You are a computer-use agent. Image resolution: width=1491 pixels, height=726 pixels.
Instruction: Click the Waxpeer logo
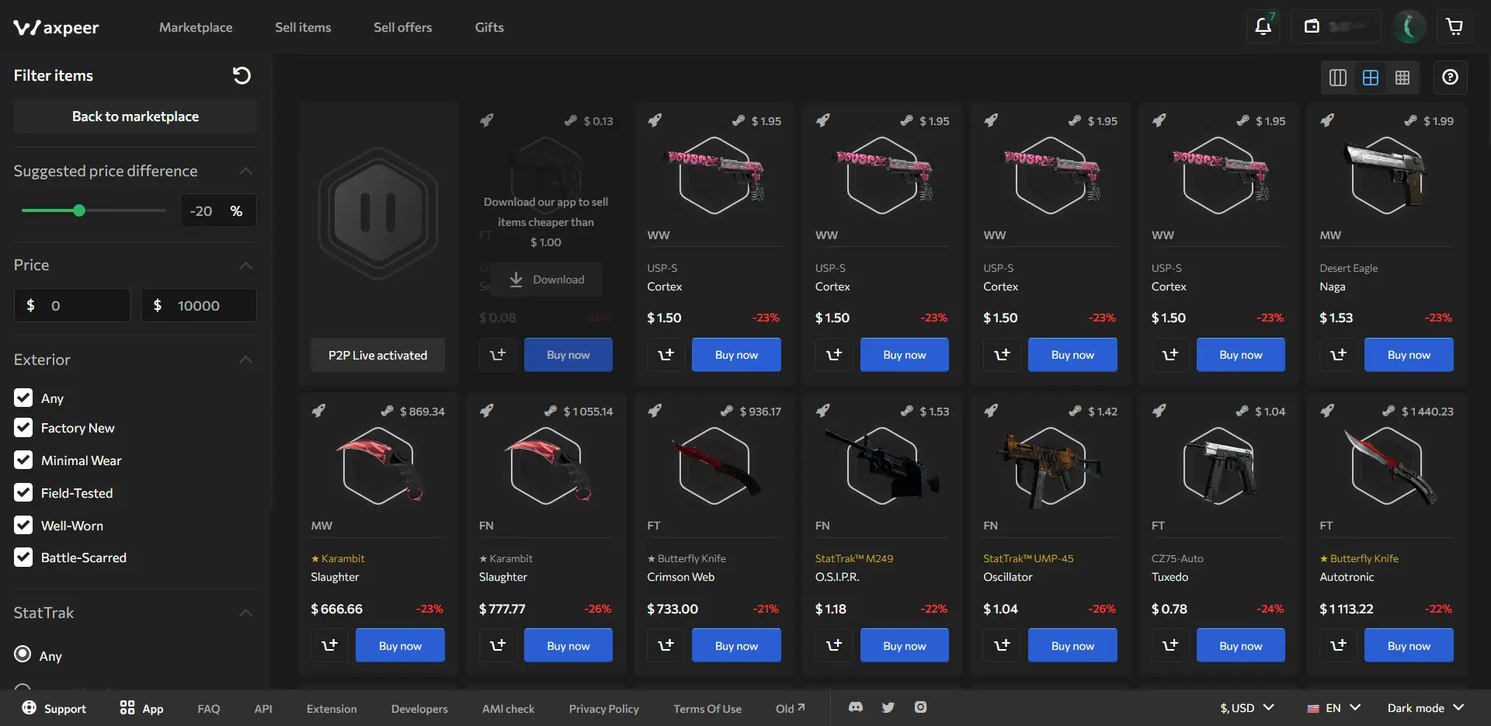(56, 28)
